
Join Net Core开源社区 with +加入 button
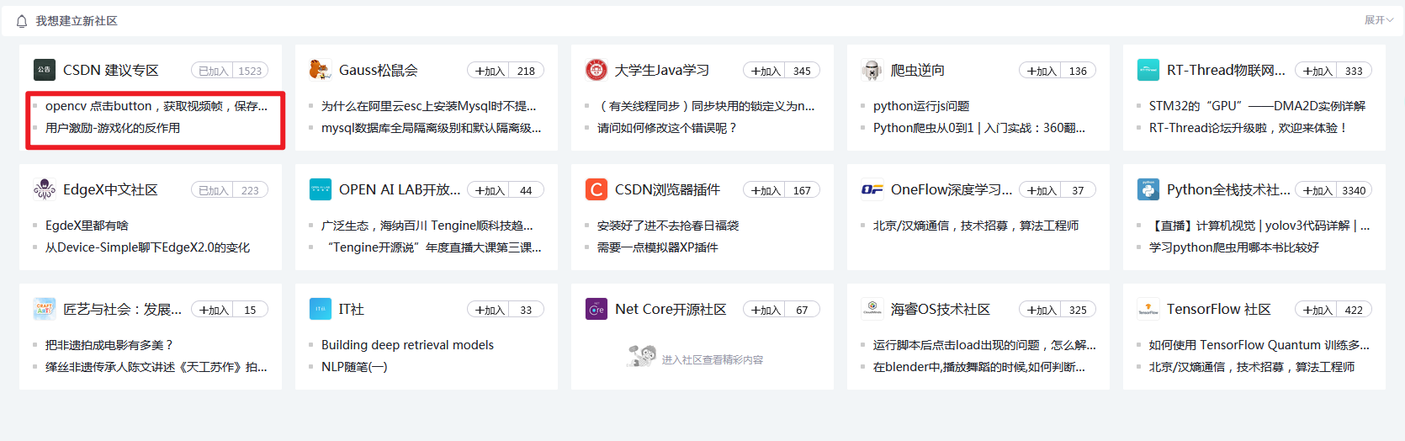[766, 310]
